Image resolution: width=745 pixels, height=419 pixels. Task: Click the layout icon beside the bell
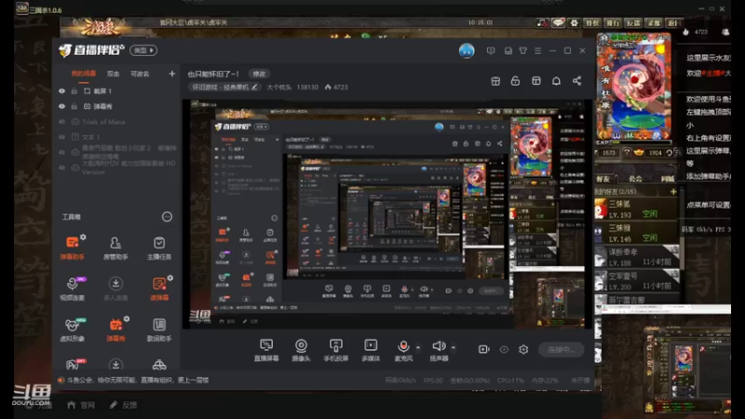[536, 81]
